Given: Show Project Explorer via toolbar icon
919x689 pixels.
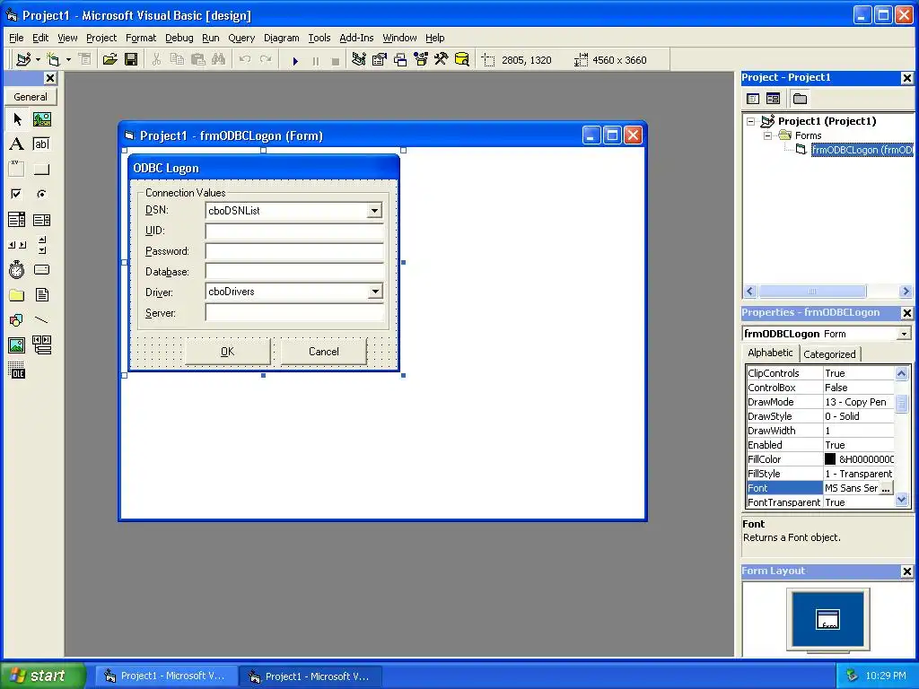Looking at the screenshot, I should [359, 60].
